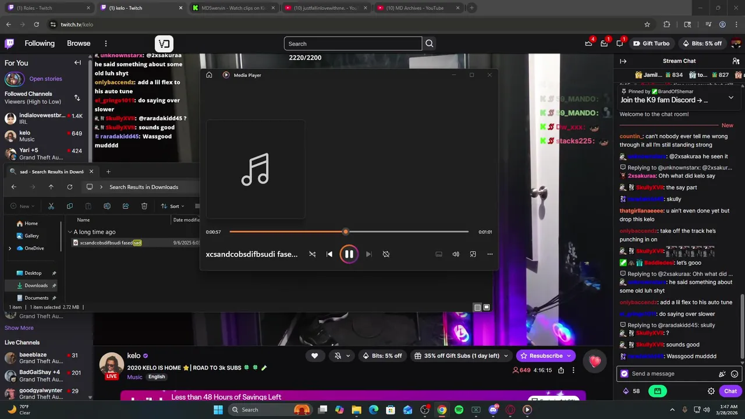This screenshot has height=419, width=745.
Task: Click Cut in File Explorer toolbar
Action: 51,206
